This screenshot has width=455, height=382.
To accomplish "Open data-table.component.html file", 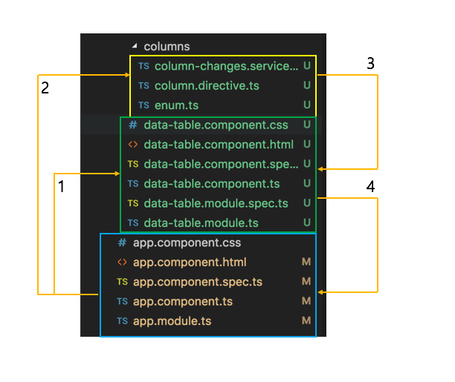I will [x=219, y=145].
